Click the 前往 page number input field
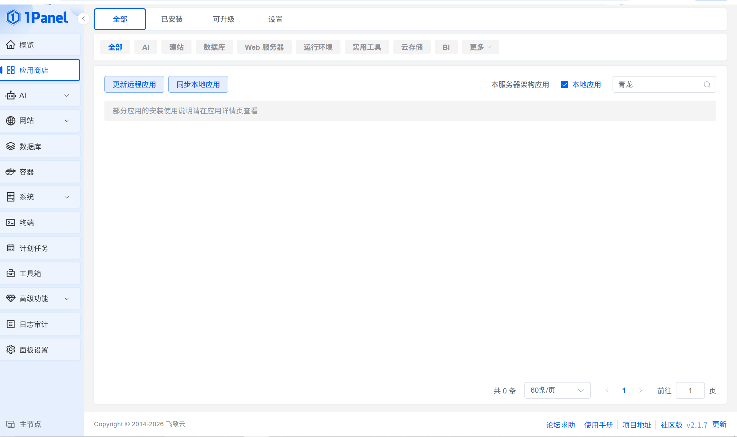Image resolution: width=737 pixels, height=437 pixels. coord(690,390)
